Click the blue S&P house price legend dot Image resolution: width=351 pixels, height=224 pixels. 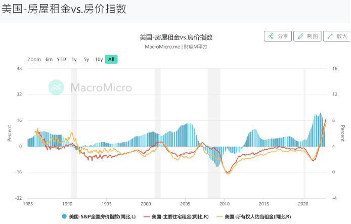(x=64, y=216)
